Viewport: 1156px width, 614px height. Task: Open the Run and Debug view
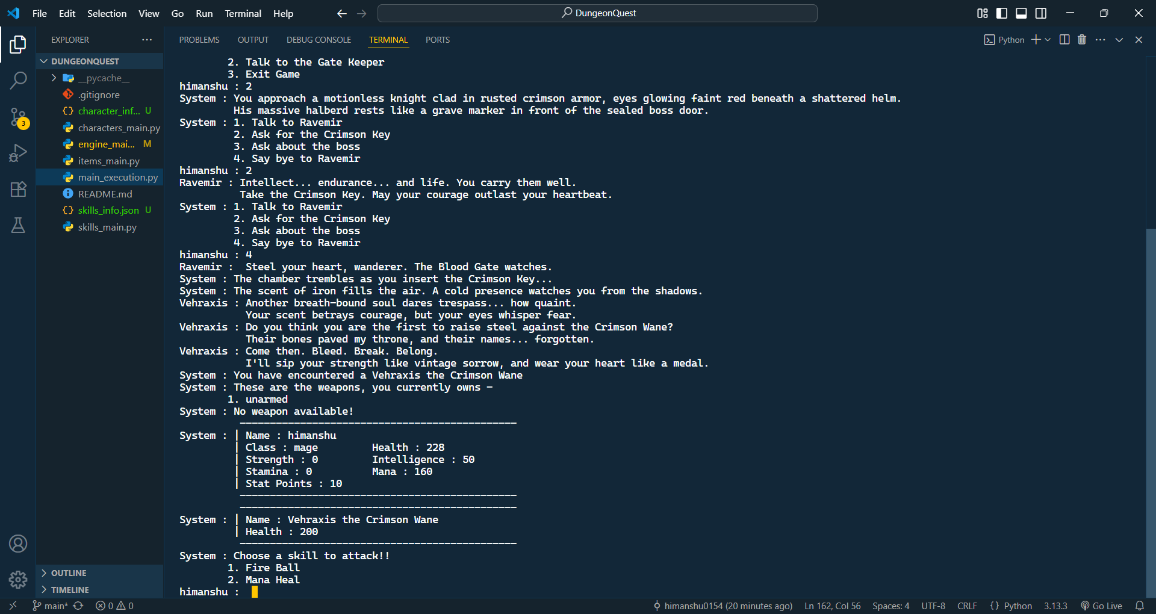(18, 153)
